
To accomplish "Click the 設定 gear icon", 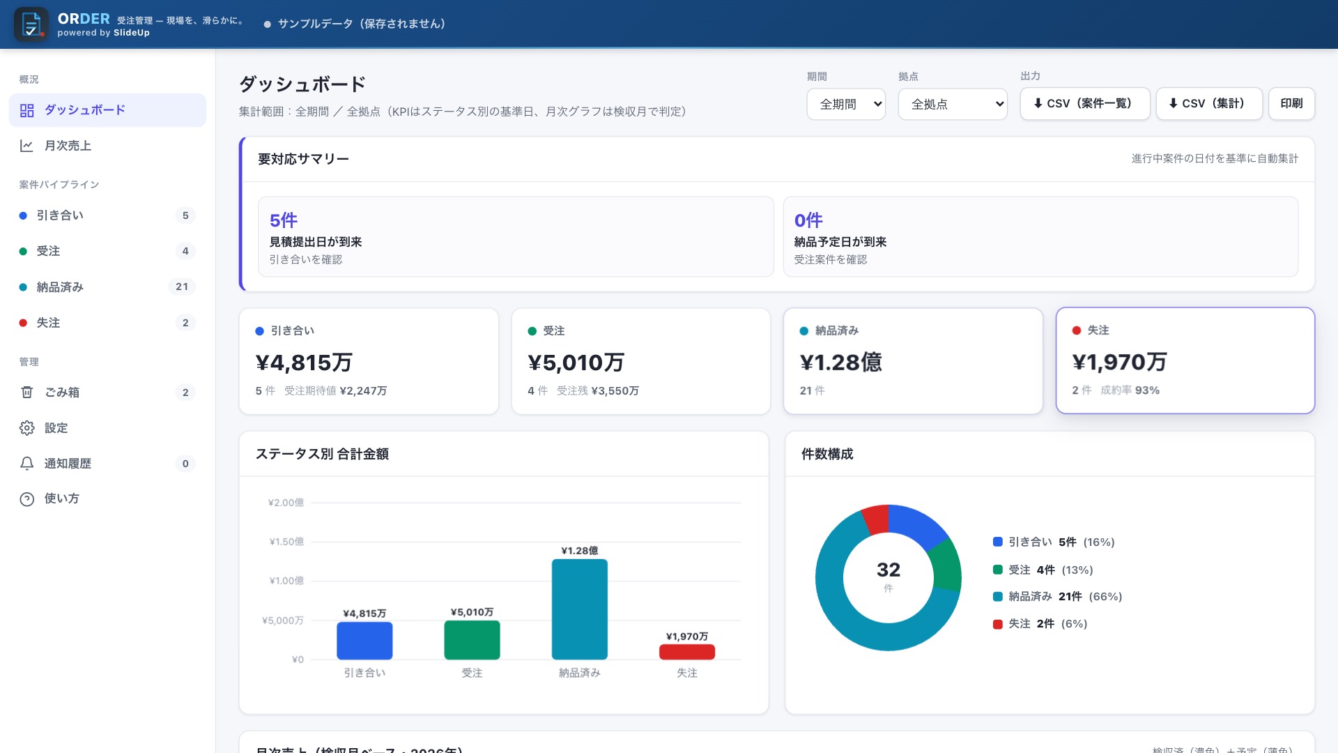I will tap(27, 428).
